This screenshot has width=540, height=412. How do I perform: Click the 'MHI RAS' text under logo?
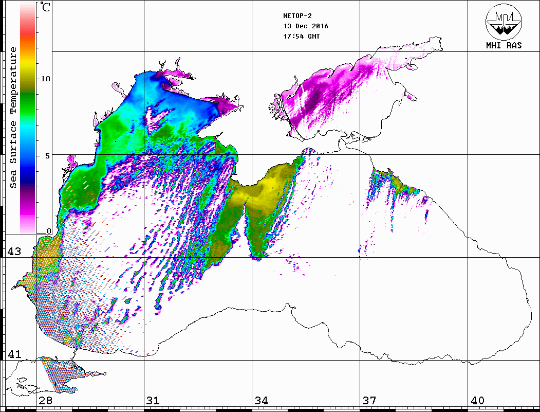[504, 45]
